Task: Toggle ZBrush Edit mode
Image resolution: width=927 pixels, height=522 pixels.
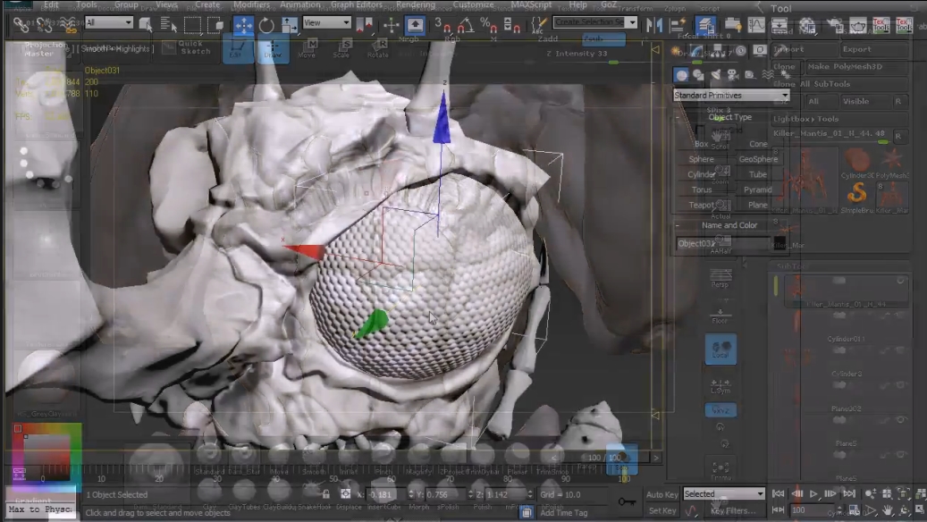Action: coord(238,48)
